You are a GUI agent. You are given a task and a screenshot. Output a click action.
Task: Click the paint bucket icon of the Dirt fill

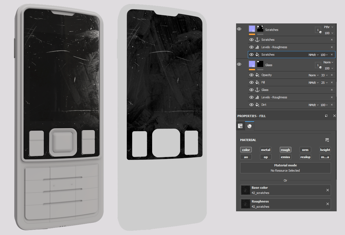[x=257, y=105]
